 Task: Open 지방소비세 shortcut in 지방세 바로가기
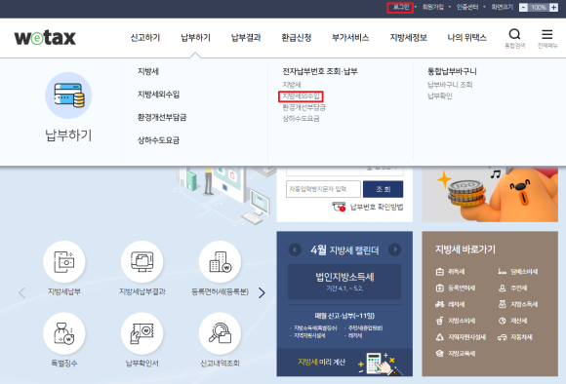tap(456, 321)
